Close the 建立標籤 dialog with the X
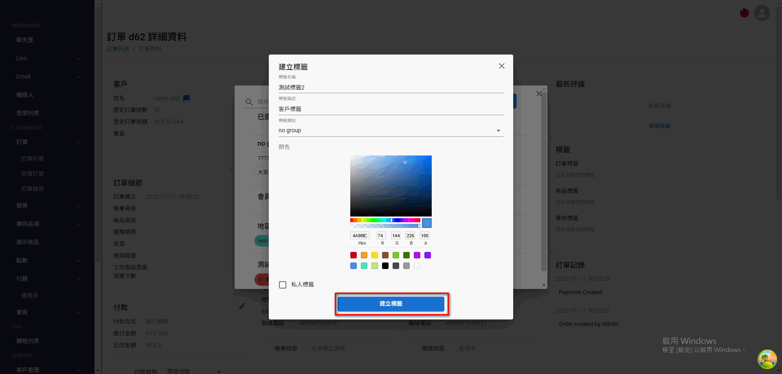Viewport: 782px width, 374px height. tap(502, 66)
